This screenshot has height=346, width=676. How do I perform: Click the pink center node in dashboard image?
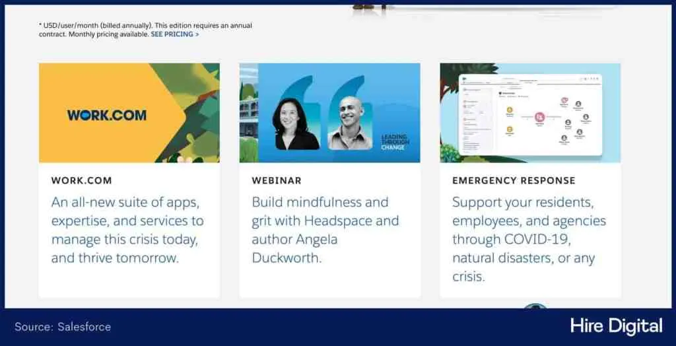click(x=540, y=117)
